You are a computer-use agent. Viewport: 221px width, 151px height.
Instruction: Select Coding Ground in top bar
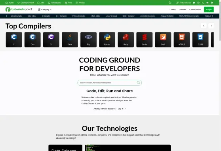point(25,2)
